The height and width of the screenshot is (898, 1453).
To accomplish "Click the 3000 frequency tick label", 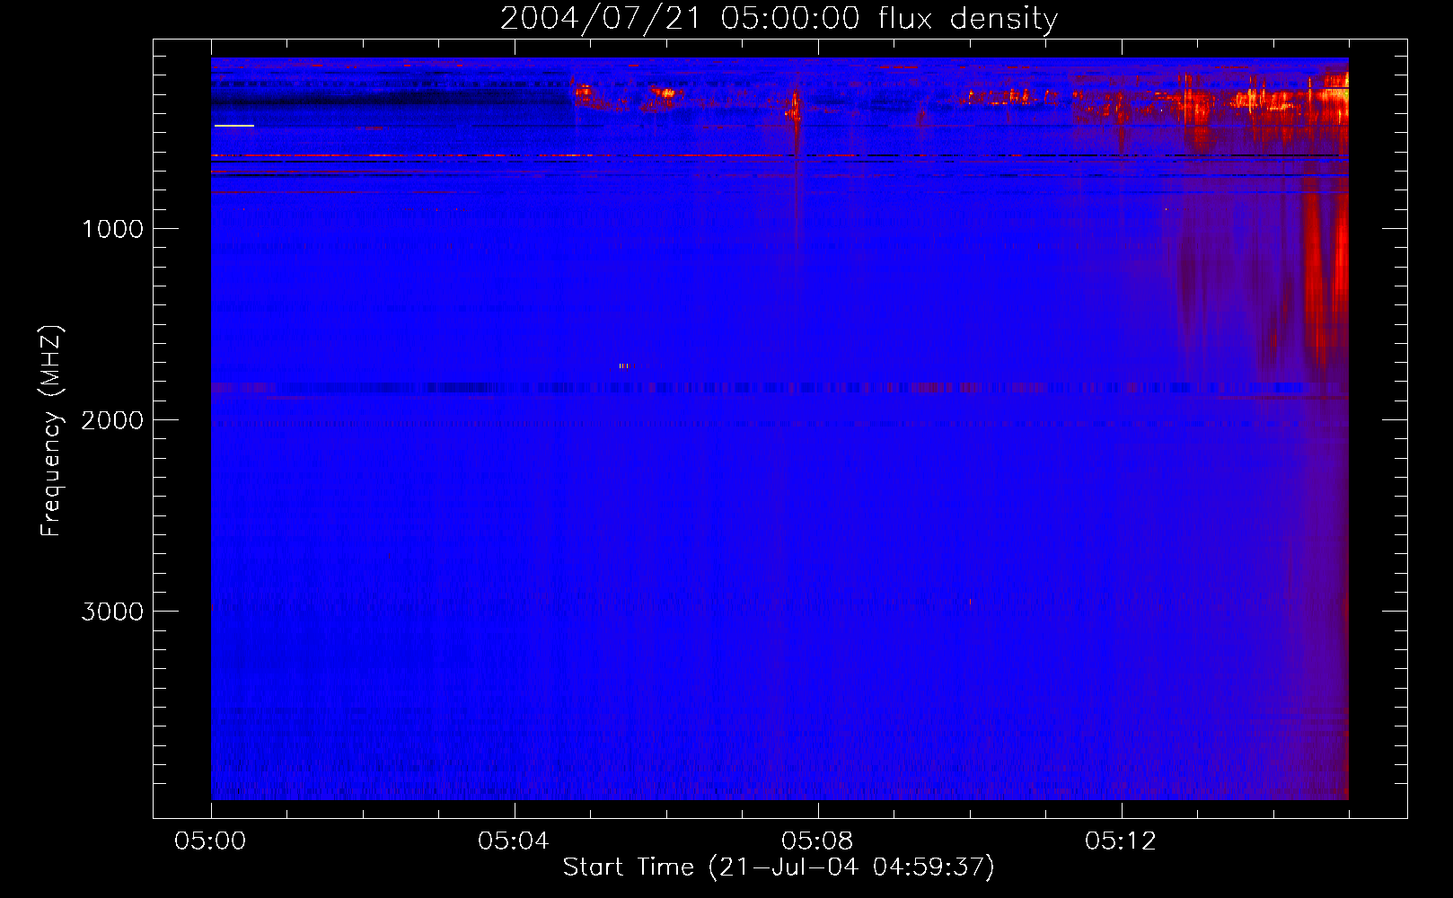I will point(112,612).
